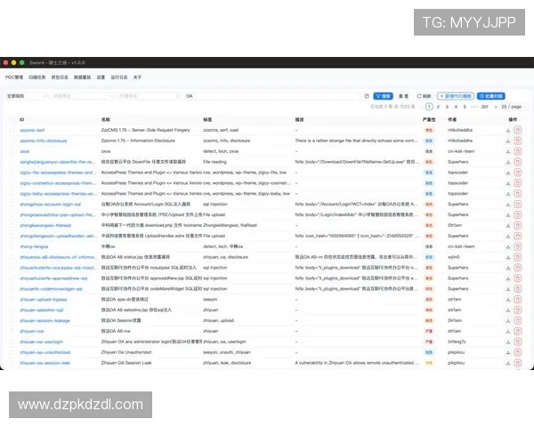534x427 pixels.
Task: Switch to the 数据置换 menu
Action: tap(82, 77)
